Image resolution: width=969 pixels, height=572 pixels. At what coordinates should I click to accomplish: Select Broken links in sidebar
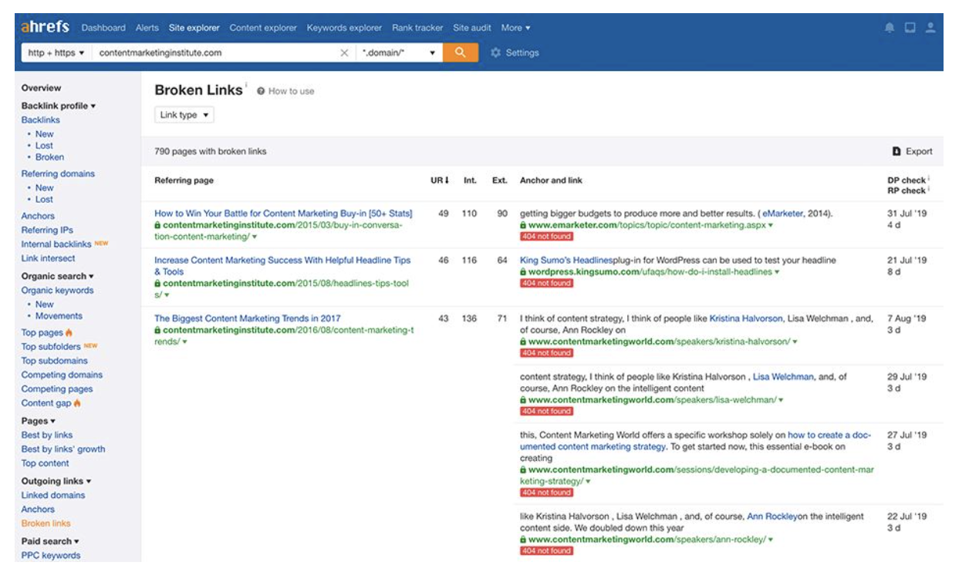tap(46, 523)
